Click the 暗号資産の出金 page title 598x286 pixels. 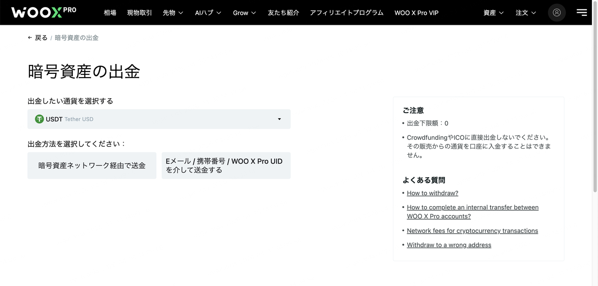coord(84,71)
